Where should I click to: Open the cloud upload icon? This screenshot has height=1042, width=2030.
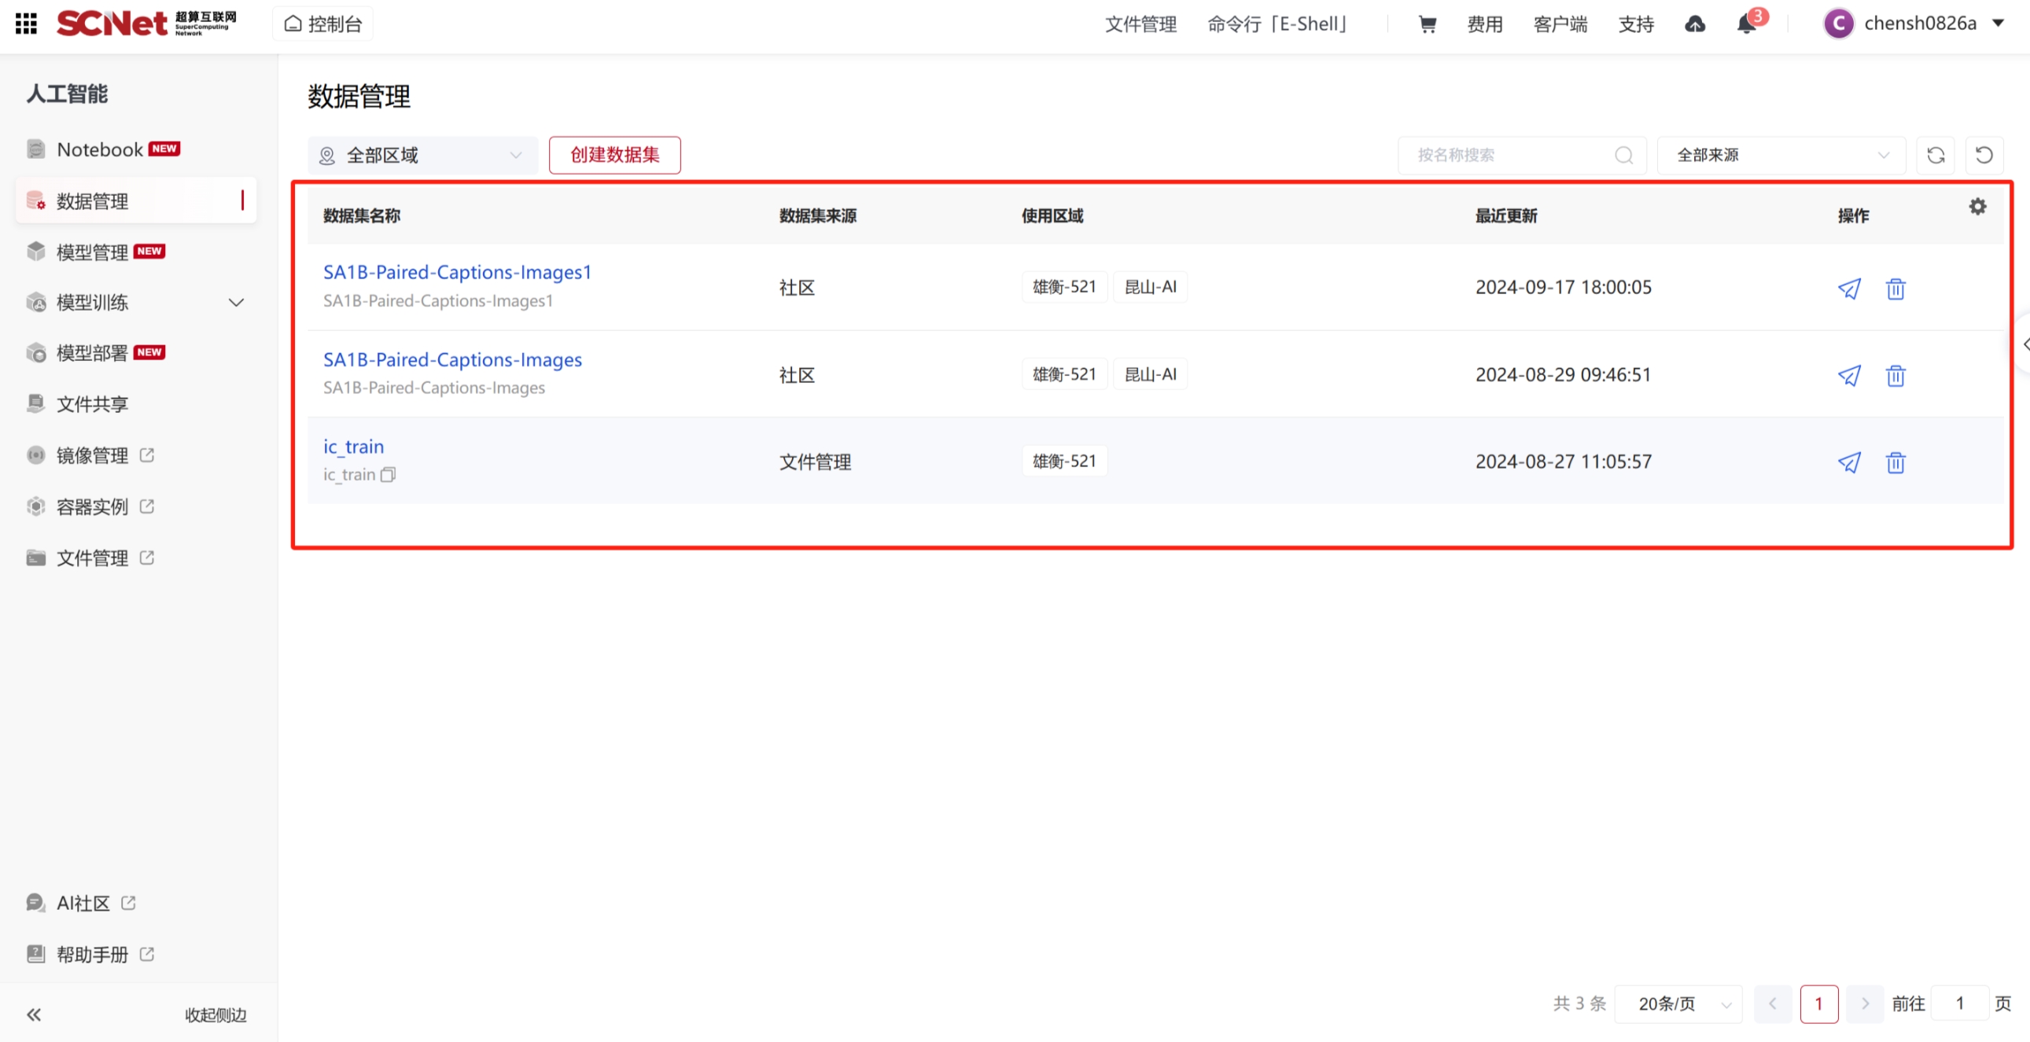pos(1694,24)
